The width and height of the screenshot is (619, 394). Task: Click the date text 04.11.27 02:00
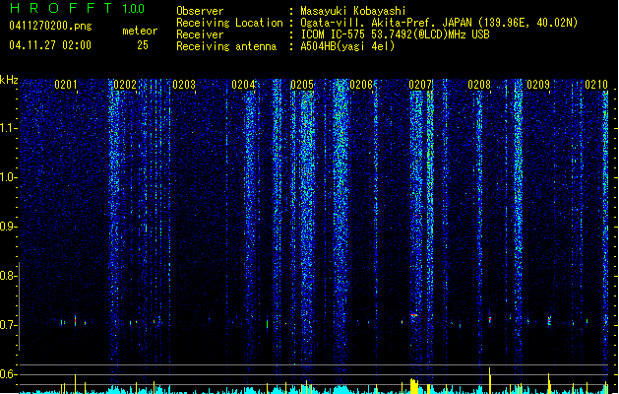50,45
